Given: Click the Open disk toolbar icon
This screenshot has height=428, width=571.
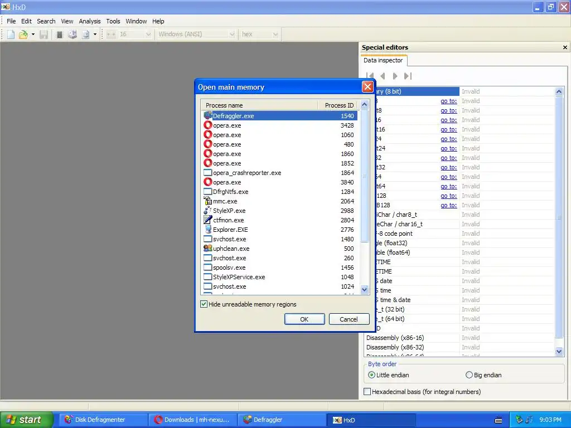Looking at the screenshot, I should [72, 35].
